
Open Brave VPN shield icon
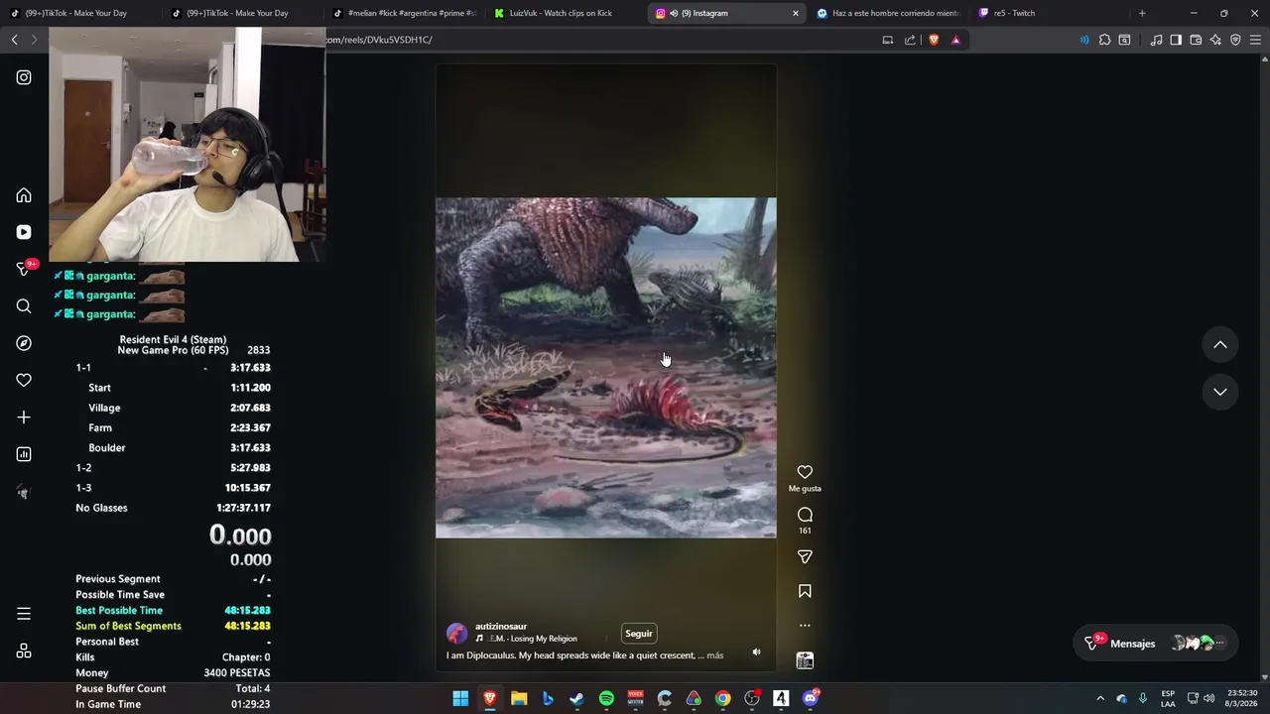(1235, 40)
